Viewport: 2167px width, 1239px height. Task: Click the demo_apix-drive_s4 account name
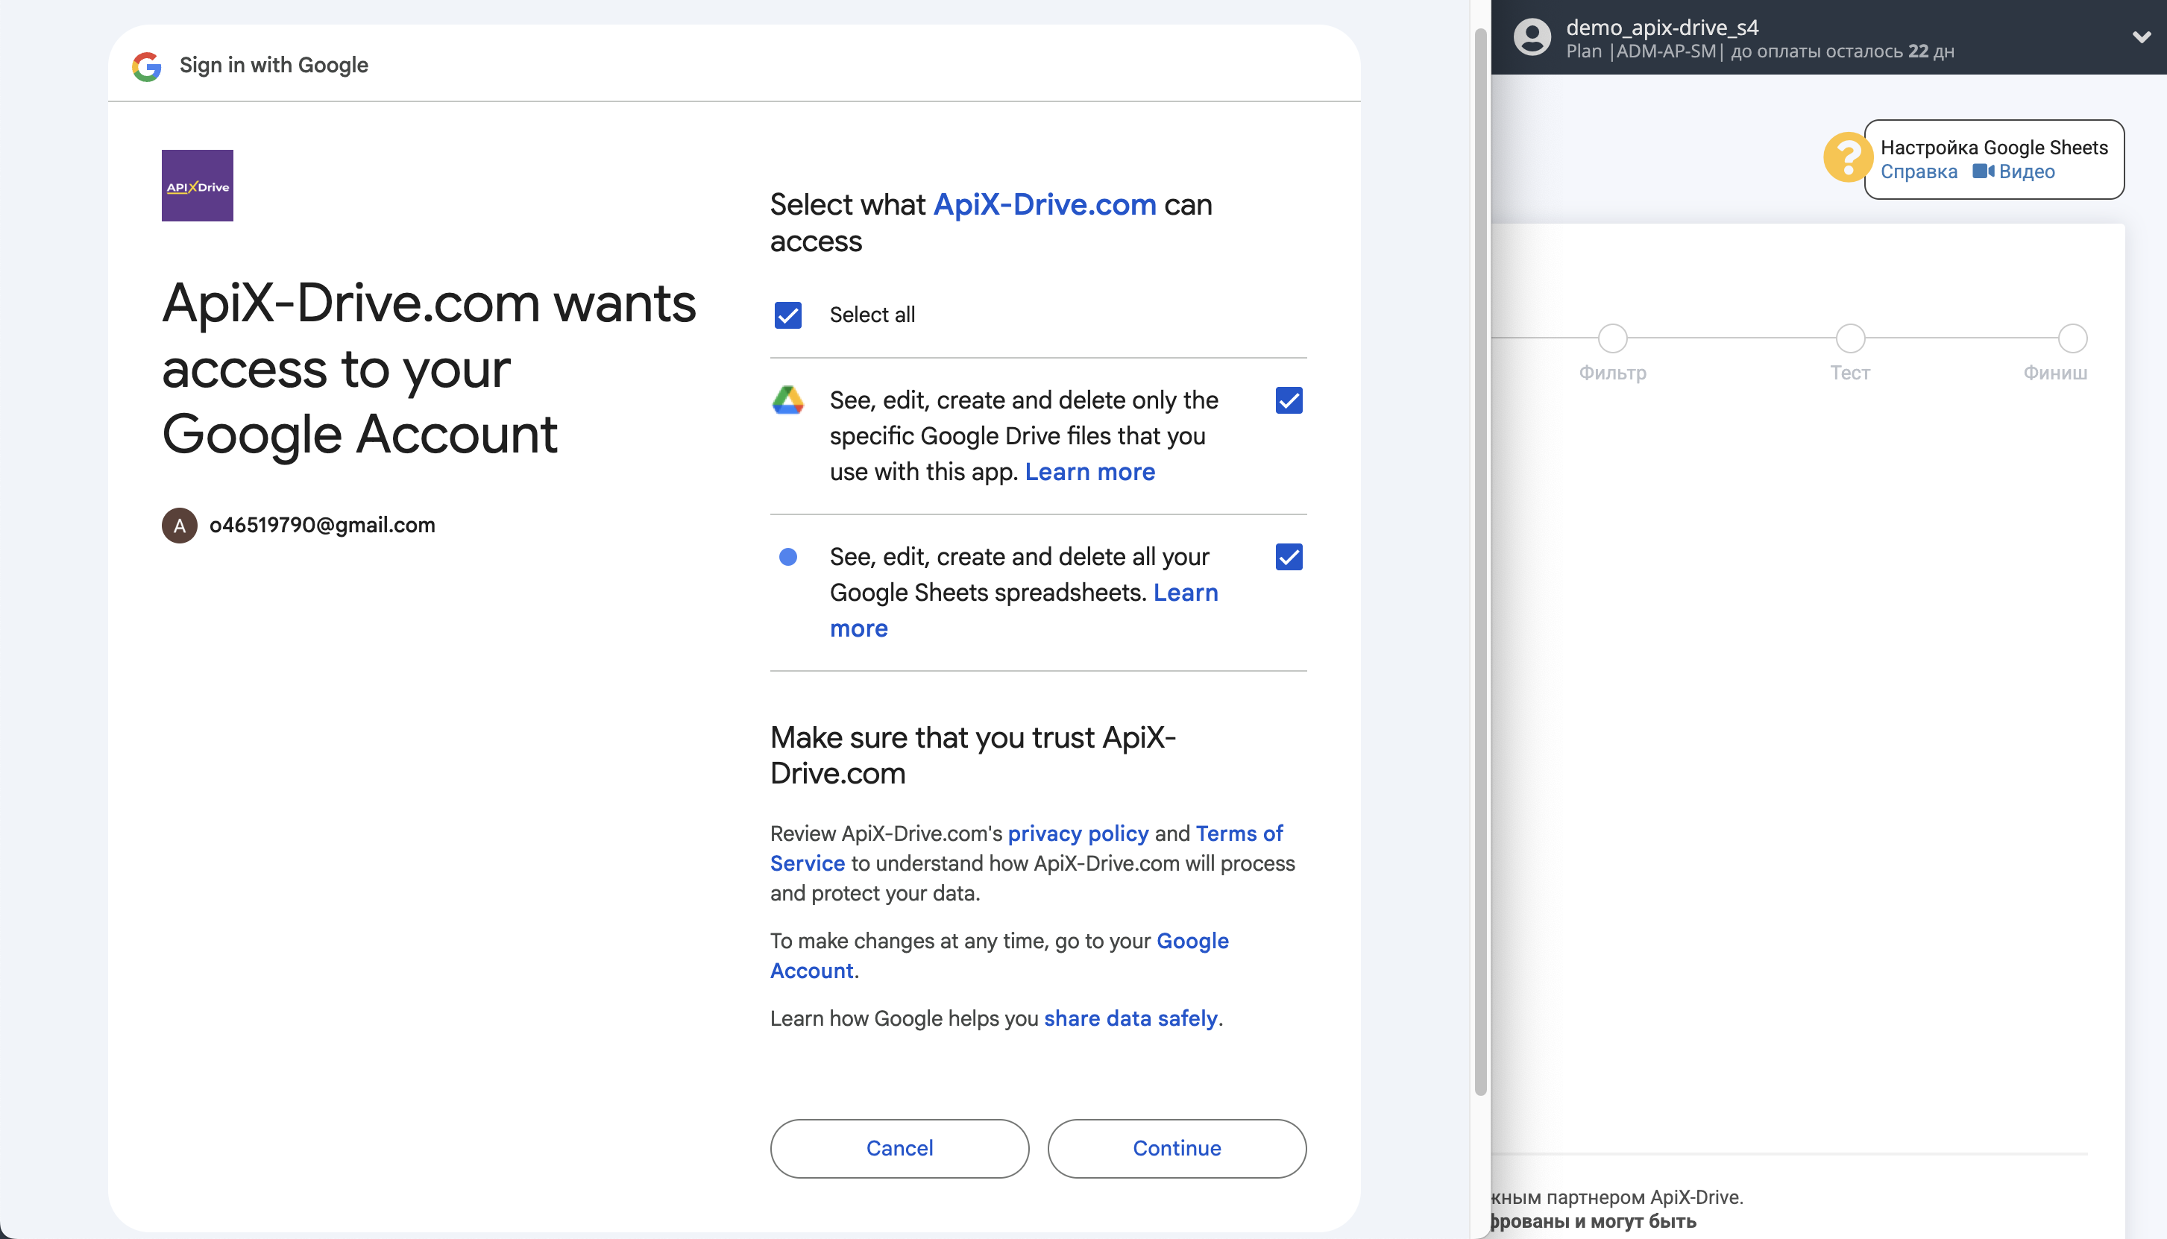[1661, 28]
